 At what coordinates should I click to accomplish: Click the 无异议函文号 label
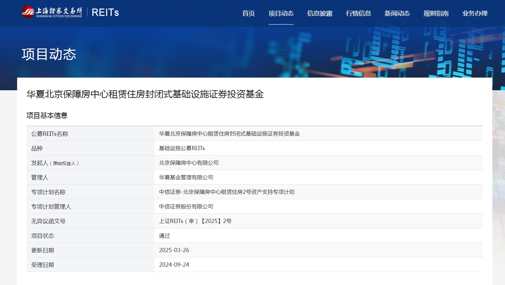coord(48,221)
